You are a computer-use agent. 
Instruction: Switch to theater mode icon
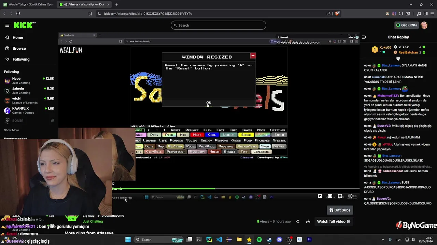(330, 196)
